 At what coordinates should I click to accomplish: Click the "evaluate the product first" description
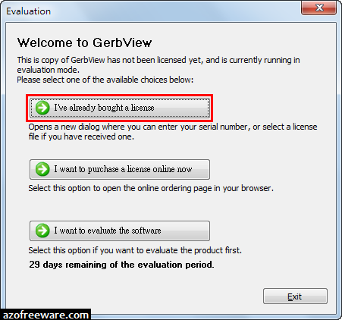[x=135, y=250]
